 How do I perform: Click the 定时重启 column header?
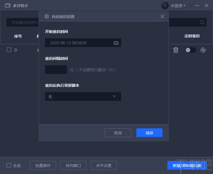(192, 36)
